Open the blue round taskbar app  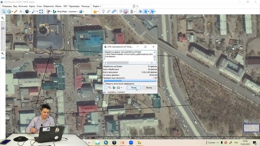[131, 142]
